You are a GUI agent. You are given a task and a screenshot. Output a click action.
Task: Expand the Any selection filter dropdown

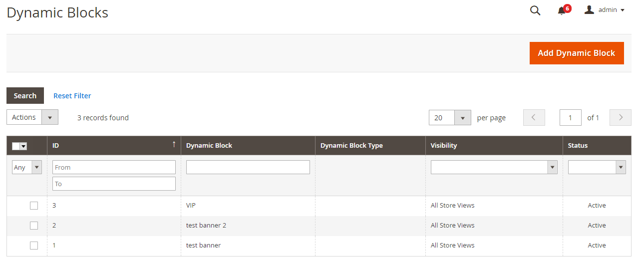click(26, 167)
